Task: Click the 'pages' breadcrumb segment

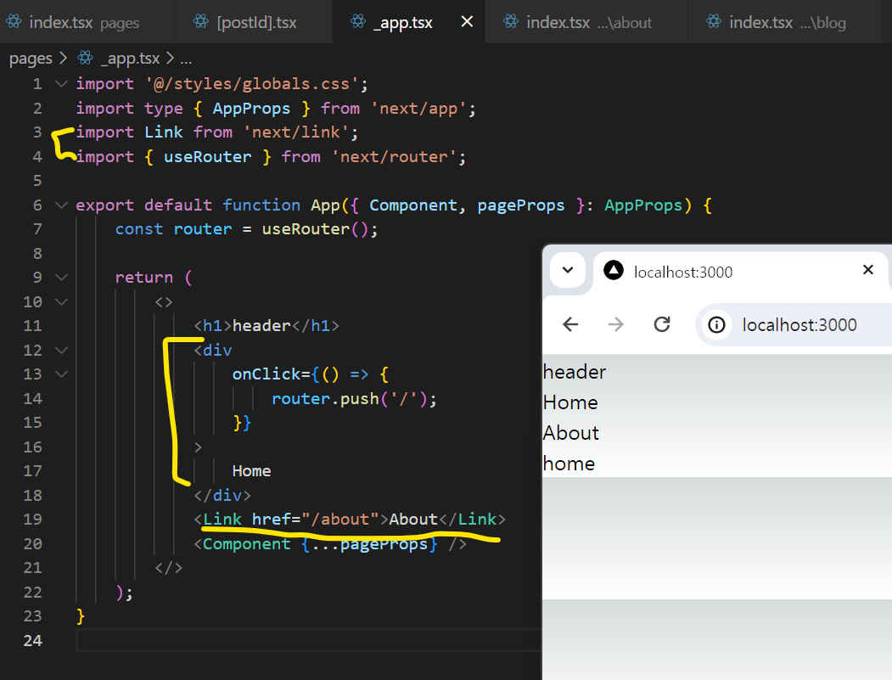Action: pos(31,59)
